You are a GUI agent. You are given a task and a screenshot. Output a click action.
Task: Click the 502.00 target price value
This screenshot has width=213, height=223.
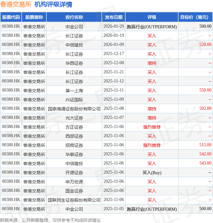[205, 109]
